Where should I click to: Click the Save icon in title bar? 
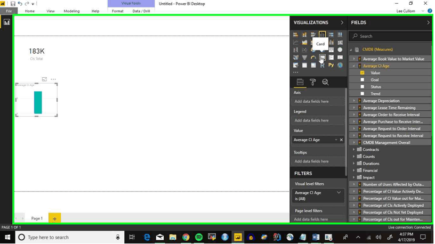pos(13,4)
